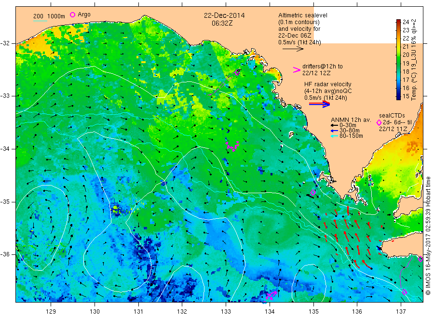Click the magenta Argo circle legend symbol

(72, 14)
